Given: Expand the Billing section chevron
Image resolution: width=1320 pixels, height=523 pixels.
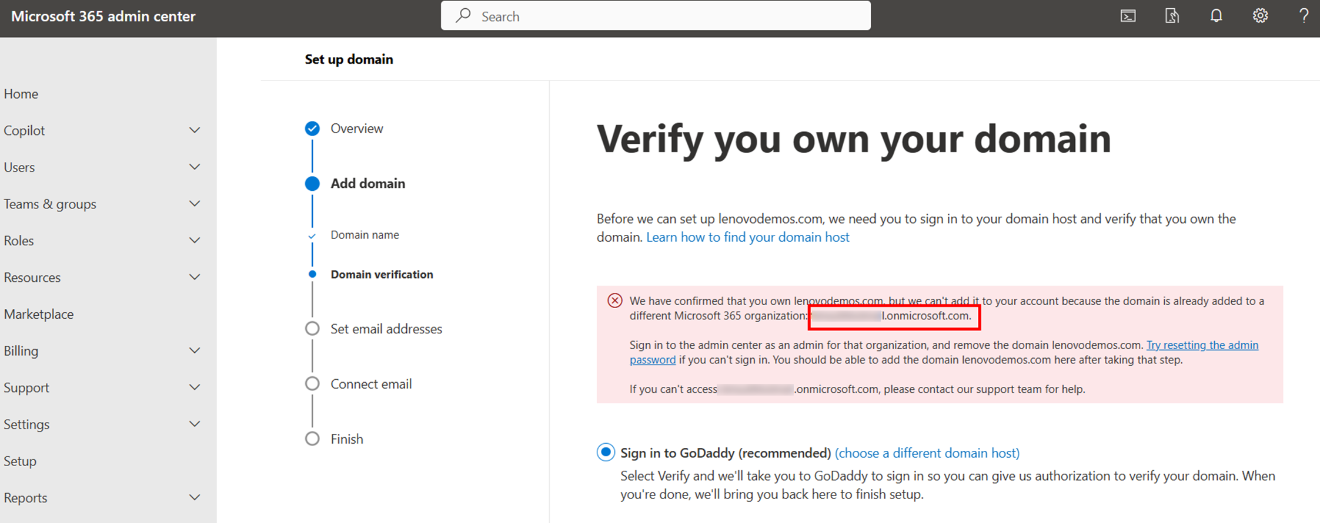Looking at the screenshot, I should point(195,350).
